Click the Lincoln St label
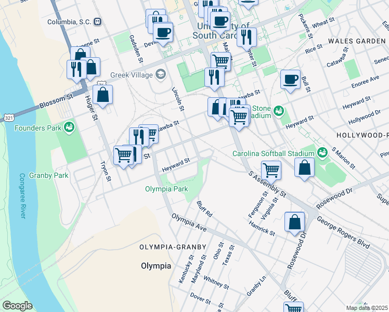The width and height of the screenshot is (389, 312). [178, 99]
